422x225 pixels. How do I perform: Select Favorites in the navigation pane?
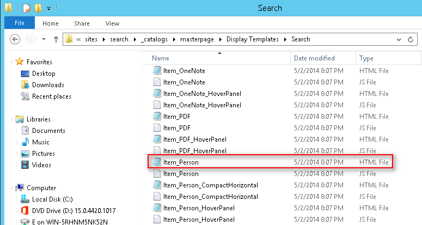[39, 62]
